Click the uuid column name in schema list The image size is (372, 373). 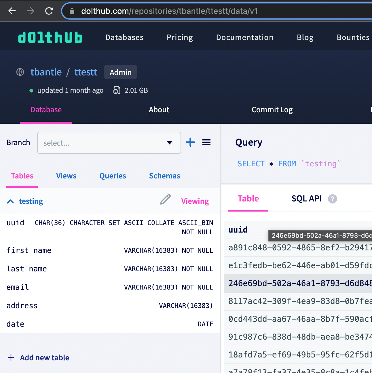(15, 223)
